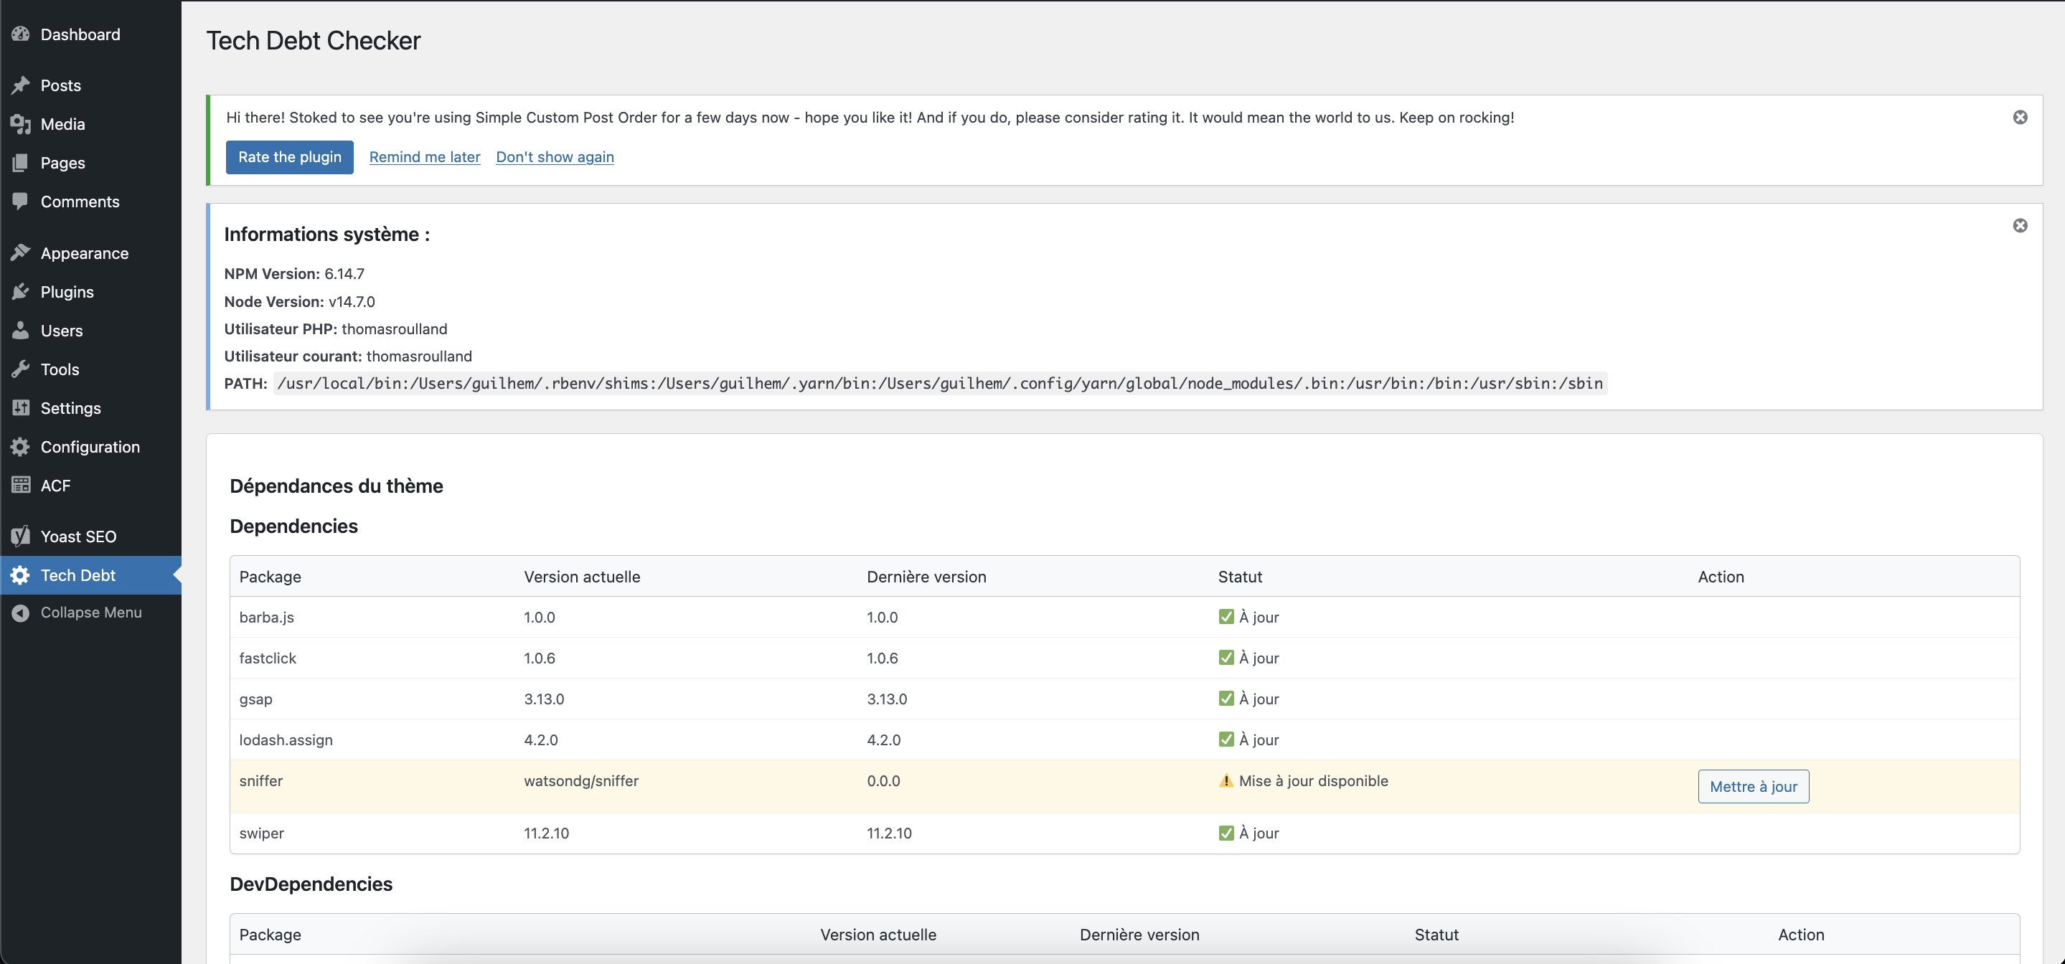Click the swiper package name

262,833
